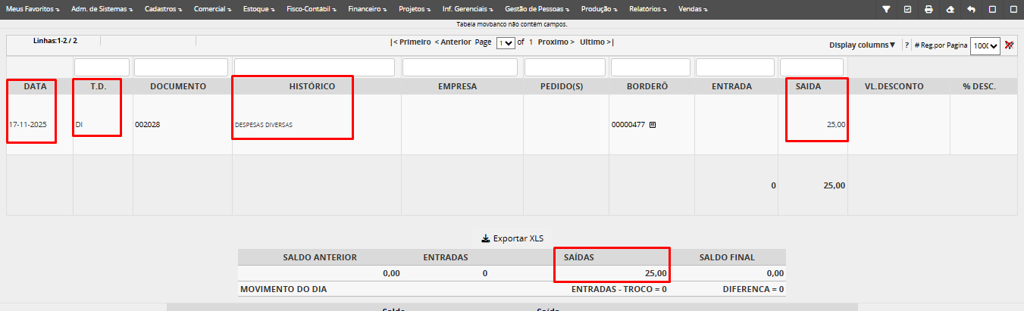Click the red crossed-out filter clear icon
Screen dimensions: 1024x311
click(x=1009, y=45)
